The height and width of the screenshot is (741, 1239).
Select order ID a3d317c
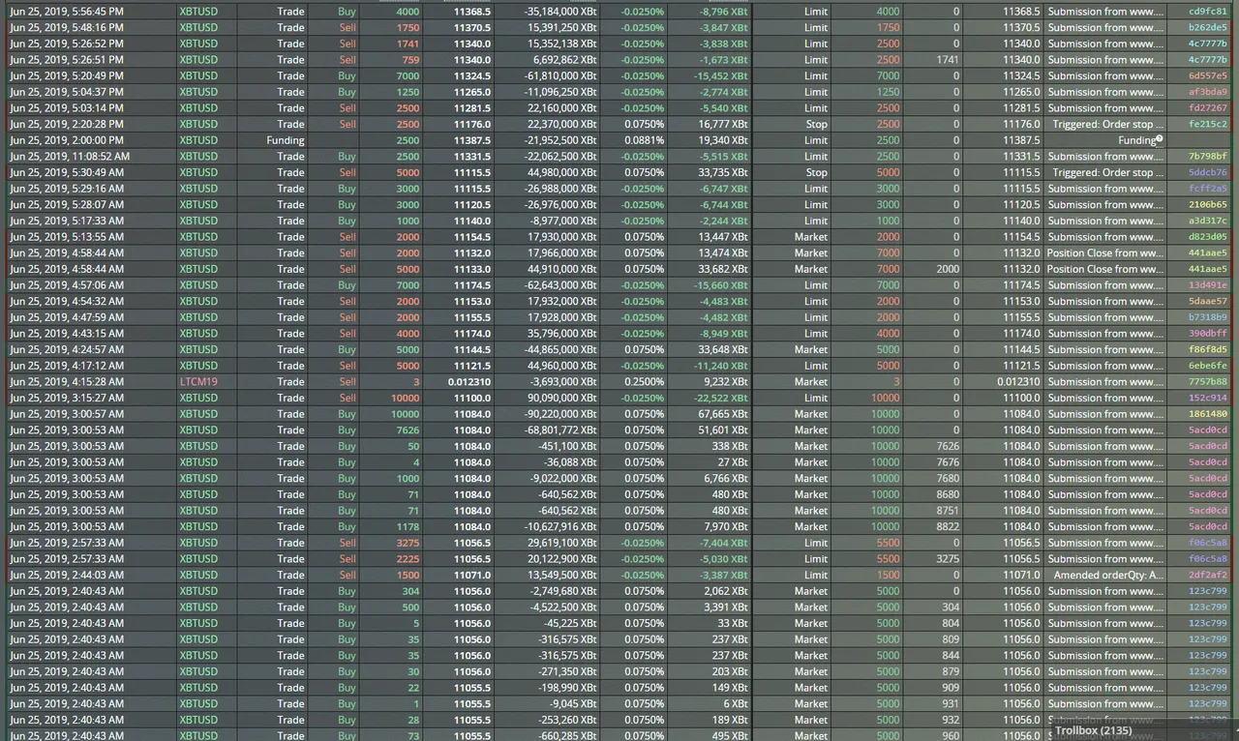1207,221
